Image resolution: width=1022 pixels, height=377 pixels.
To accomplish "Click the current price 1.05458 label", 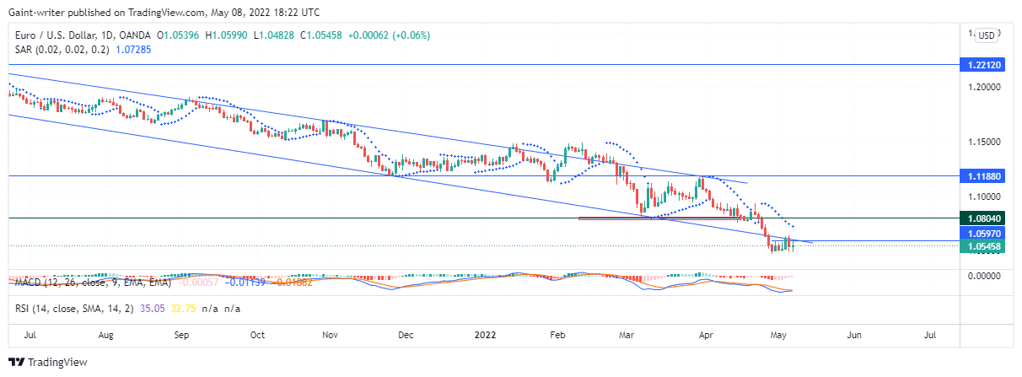I will click(982, 246).
